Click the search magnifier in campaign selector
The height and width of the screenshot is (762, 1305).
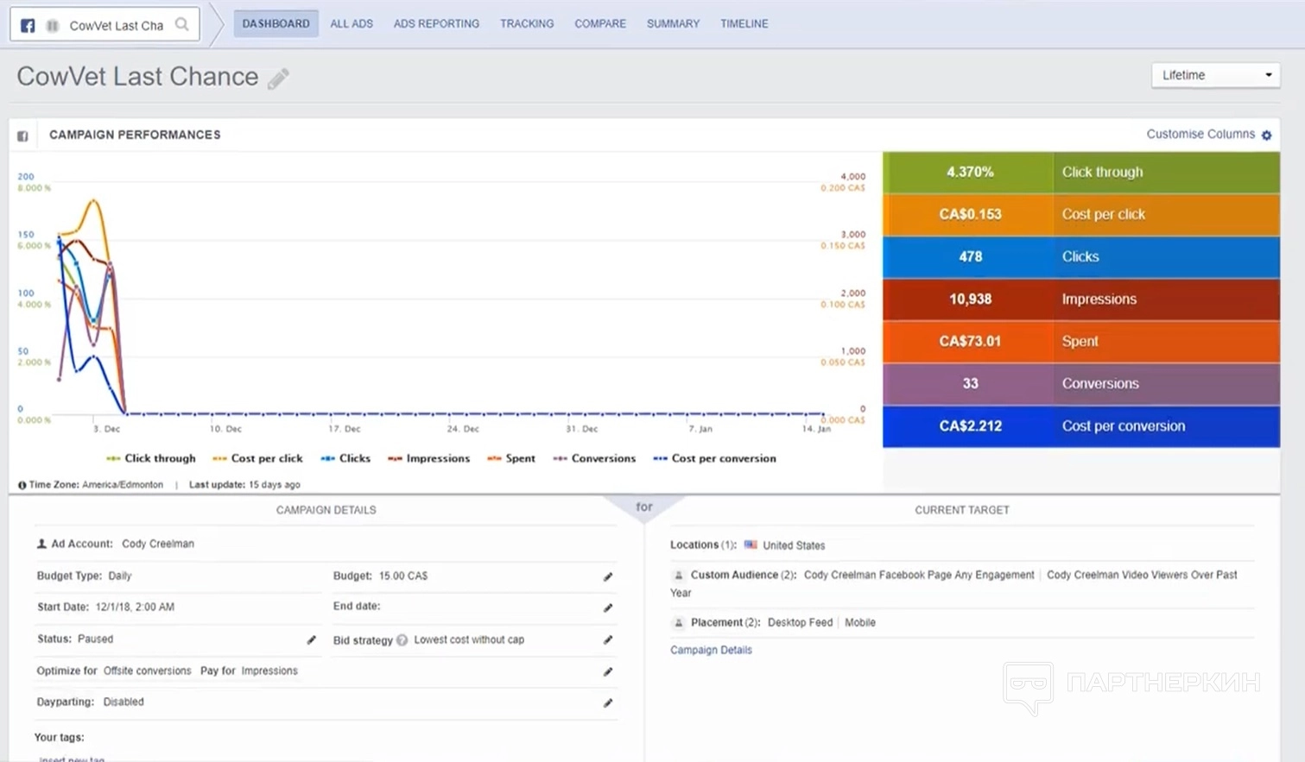[182, 24]
